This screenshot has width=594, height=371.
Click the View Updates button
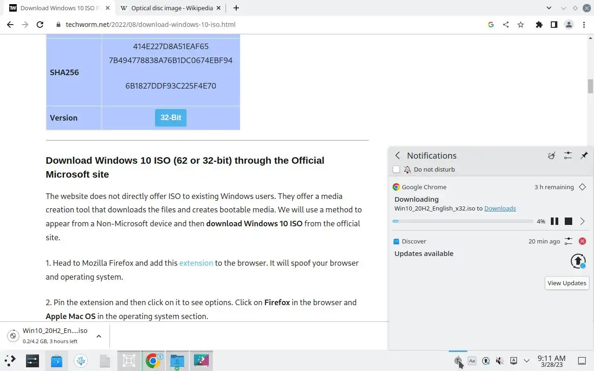(x=567, y=283)
